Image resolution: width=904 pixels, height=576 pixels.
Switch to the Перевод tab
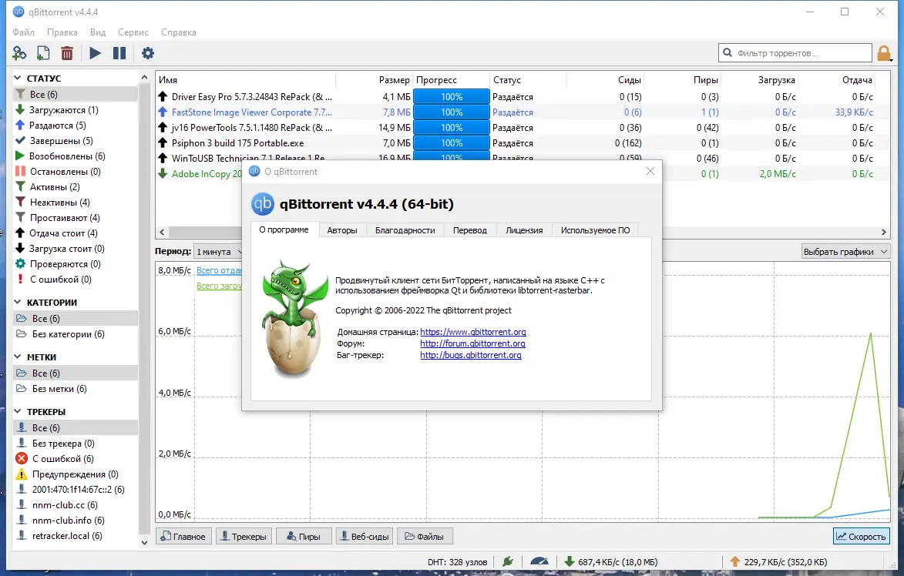[x=470, y=230]
